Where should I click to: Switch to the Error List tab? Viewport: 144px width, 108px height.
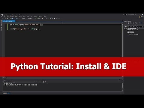click(x=4, y=93)
